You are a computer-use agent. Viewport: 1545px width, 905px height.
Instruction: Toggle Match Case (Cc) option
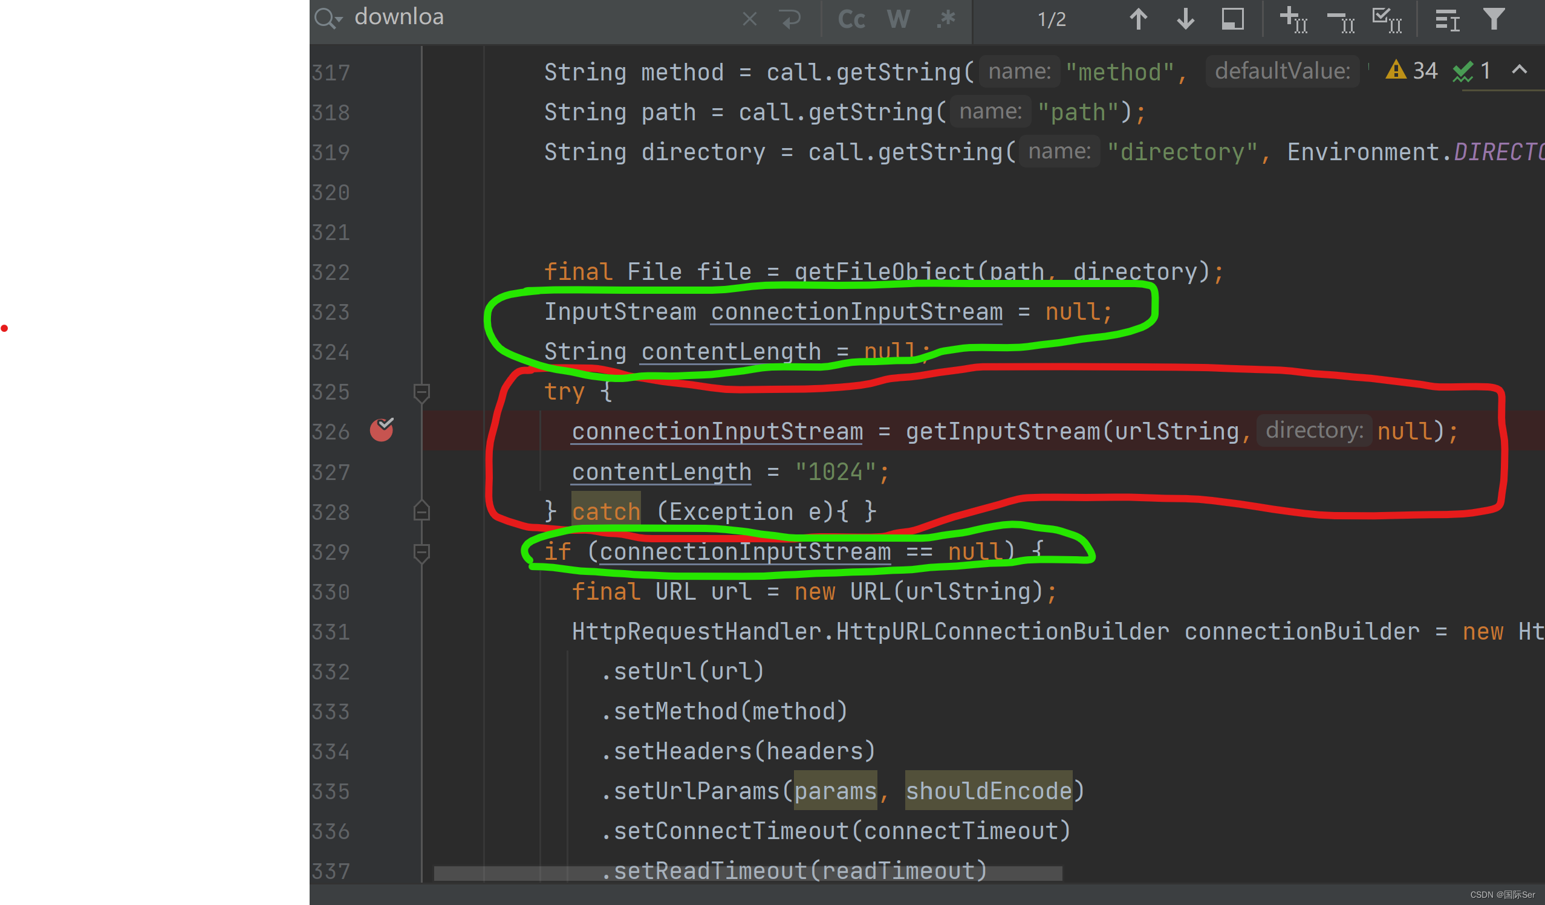tap(851, 19)
